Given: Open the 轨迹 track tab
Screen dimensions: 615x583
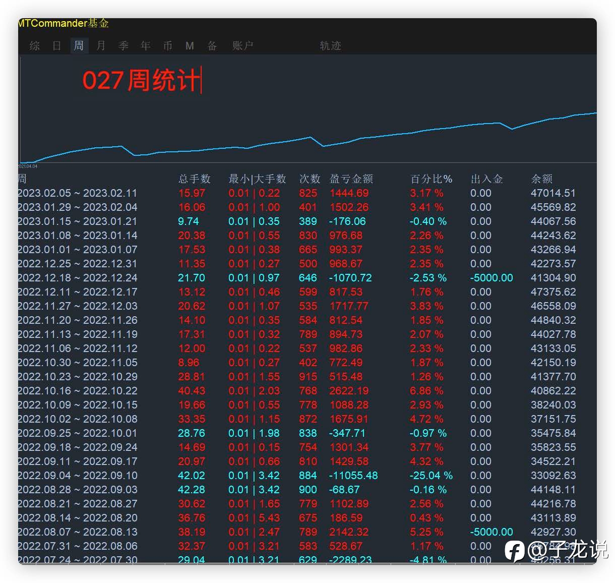Looking at the screenshot, I should click(331, 46).
